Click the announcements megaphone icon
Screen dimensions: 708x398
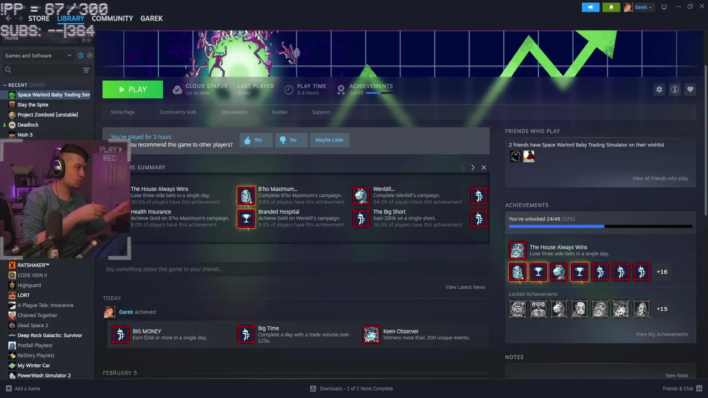click(591, 7)
